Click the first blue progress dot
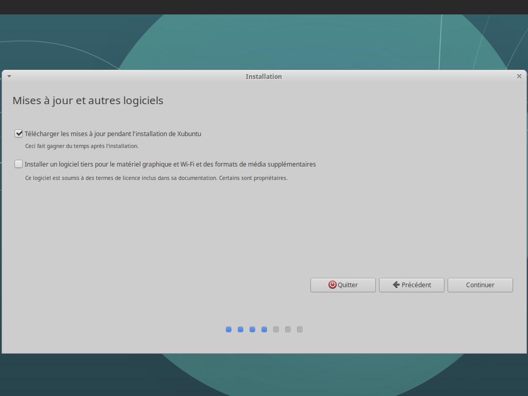The height and width of the screenshot is (396, 528). 228,329
